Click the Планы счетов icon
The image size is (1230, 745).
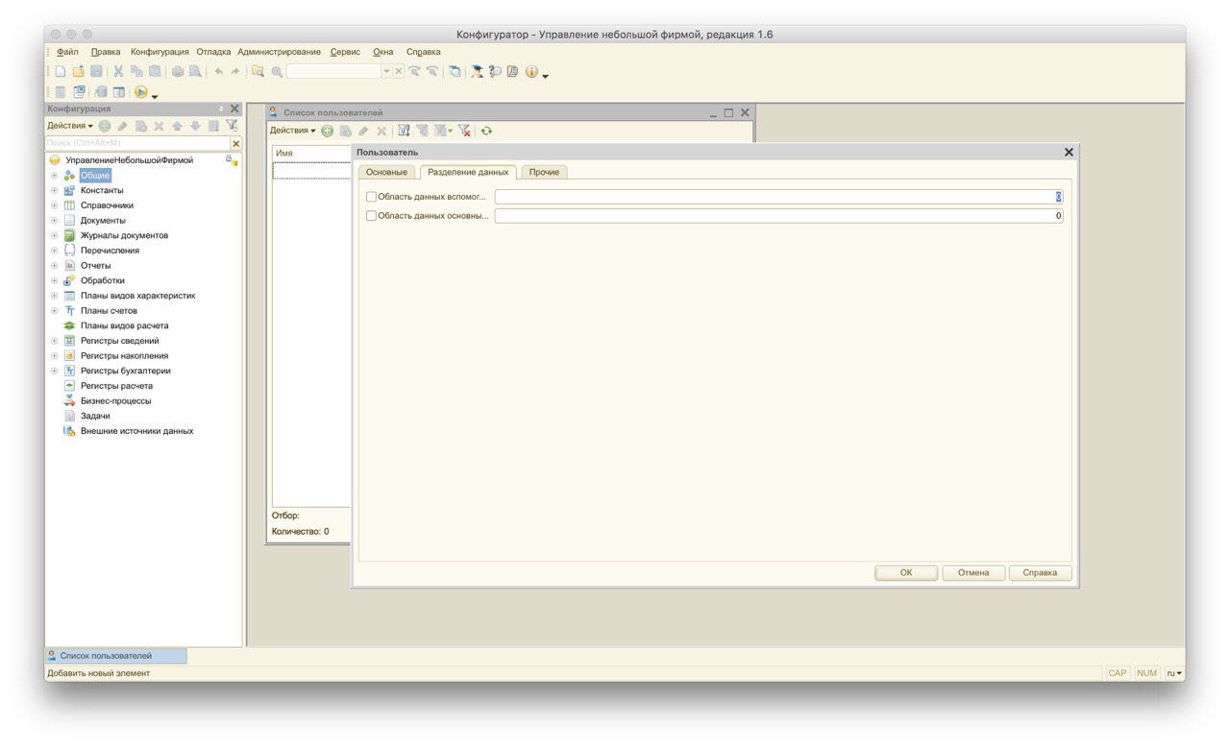pyautogui.click(x=69, y=311)
